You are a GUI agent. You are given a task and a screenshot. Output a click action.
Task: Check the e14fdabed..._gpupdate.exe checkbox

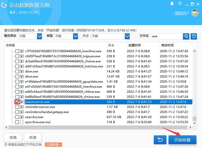pyautogui.click(x=17, y=82)
